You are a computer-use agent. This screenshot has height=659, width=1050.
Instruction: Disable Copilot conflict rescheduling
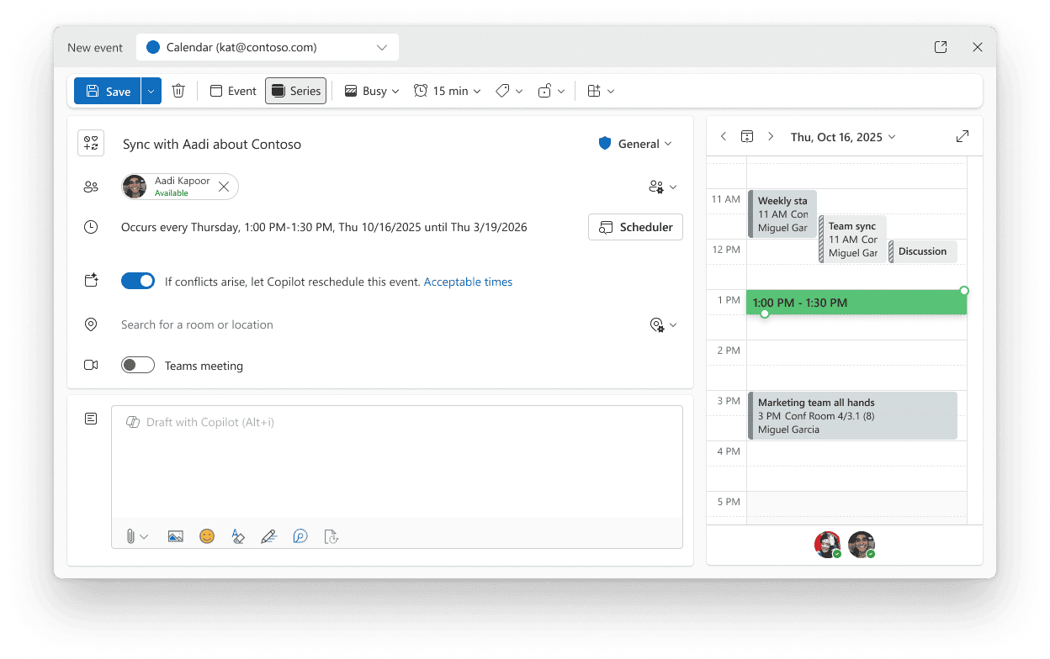click(x=138, y=281)
